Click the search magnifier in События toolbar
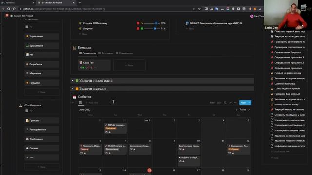312x175 pixels. (x=225, y=103)
